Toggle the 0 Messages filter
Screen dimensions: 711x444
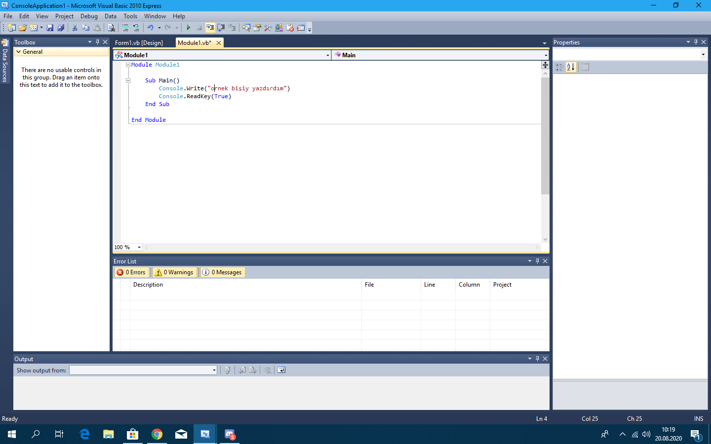223,272
